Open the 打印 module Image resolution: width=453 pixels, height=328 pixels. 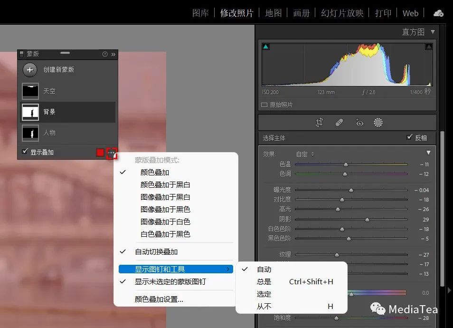click(x=383, y=13)
